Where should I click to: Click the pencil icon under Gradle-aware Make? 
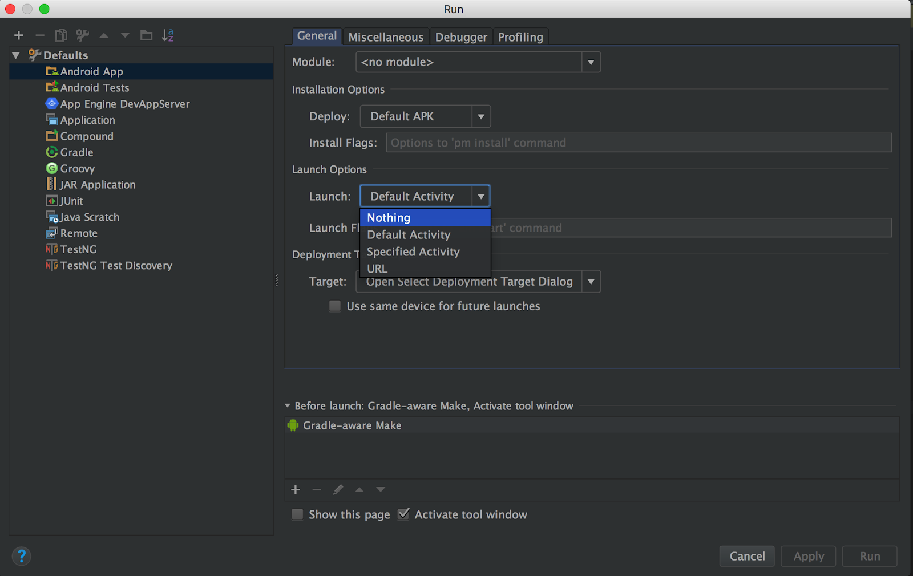tap(338, 489)
